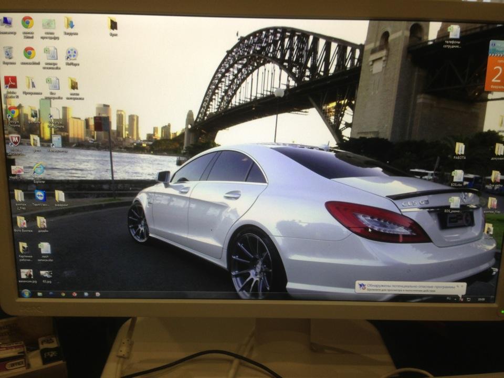This screenshot has height=378, width=504.
Task: Open the РАБОТА folder
Action: tap(459, 149)
